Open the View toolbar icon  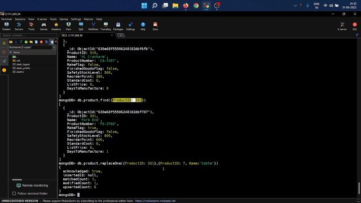point(68,27)
